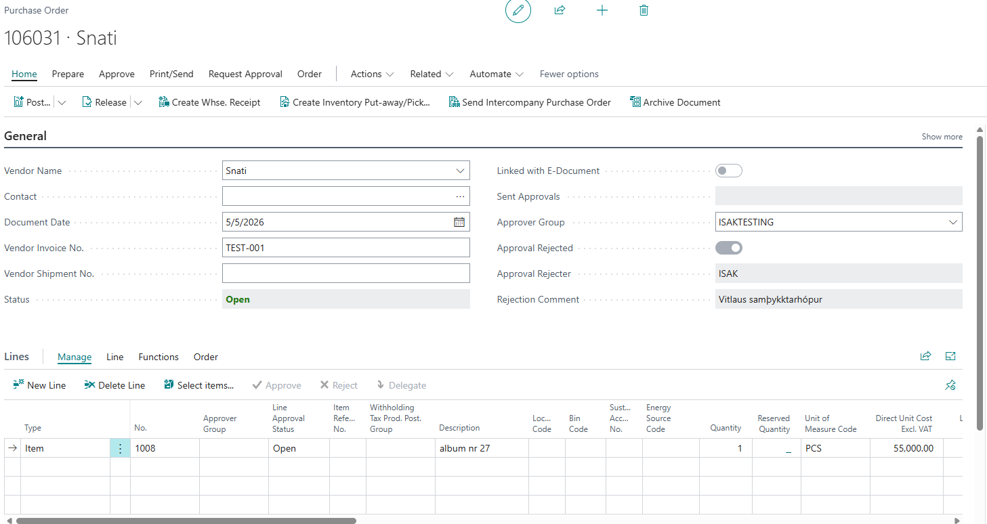Open the Document Date calendar picker
987x524 pixels.
point(459,222)
